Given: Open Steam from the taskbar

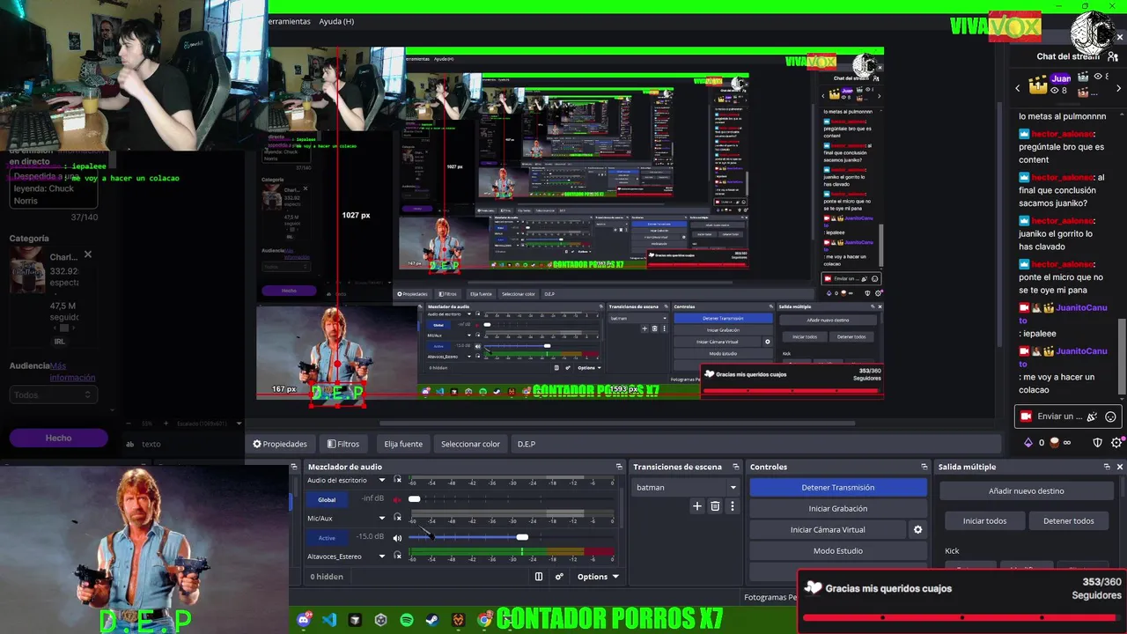Looking at the screenshot, I should 431,620.
